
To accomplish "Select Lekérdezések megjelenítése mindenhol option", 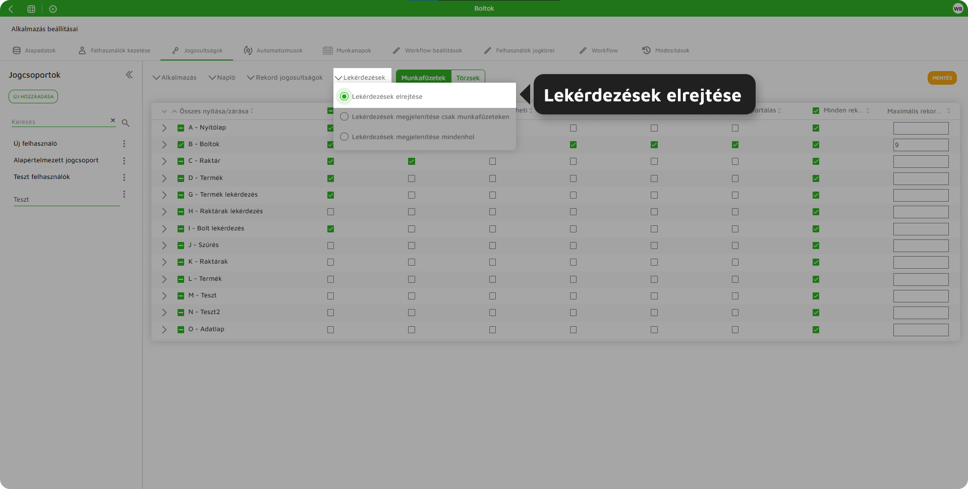I will (344, 137).
